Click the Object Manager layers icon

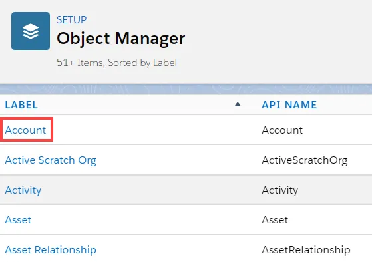pyautogui.click(x=31, y=31)
